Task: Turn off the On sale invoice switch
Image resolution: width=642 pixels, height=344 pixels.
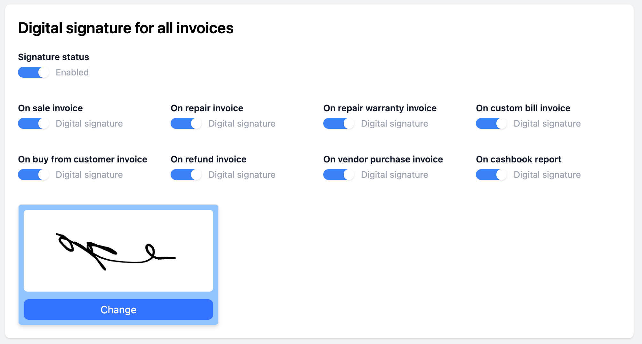Action: [33, 123]
